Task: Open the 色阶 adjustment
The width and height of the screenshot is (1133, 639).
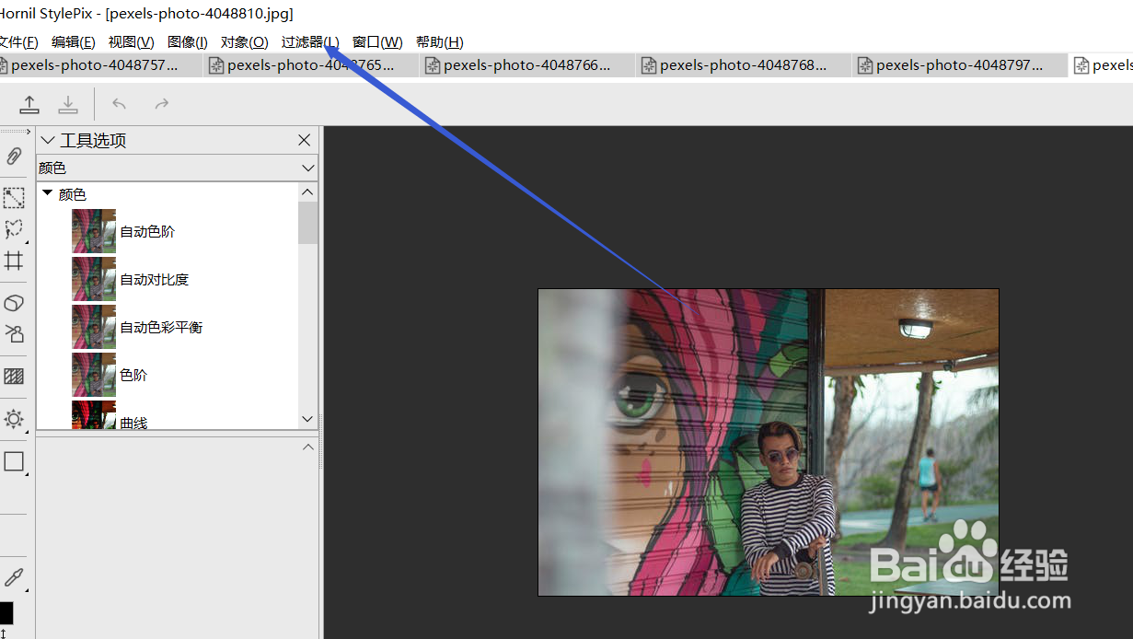Action: (x=133, y=376)
